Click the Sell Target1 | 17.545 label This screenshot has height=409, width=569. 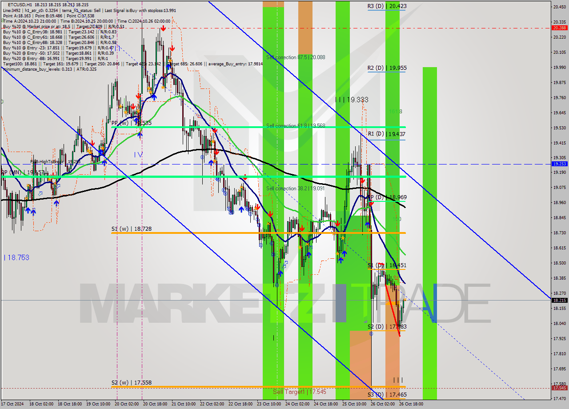299,392
